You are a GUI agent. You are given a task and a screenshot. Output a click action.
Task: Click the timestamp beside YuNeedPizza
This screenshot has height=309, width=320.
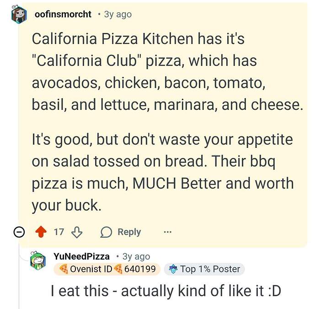pos(136,256)
